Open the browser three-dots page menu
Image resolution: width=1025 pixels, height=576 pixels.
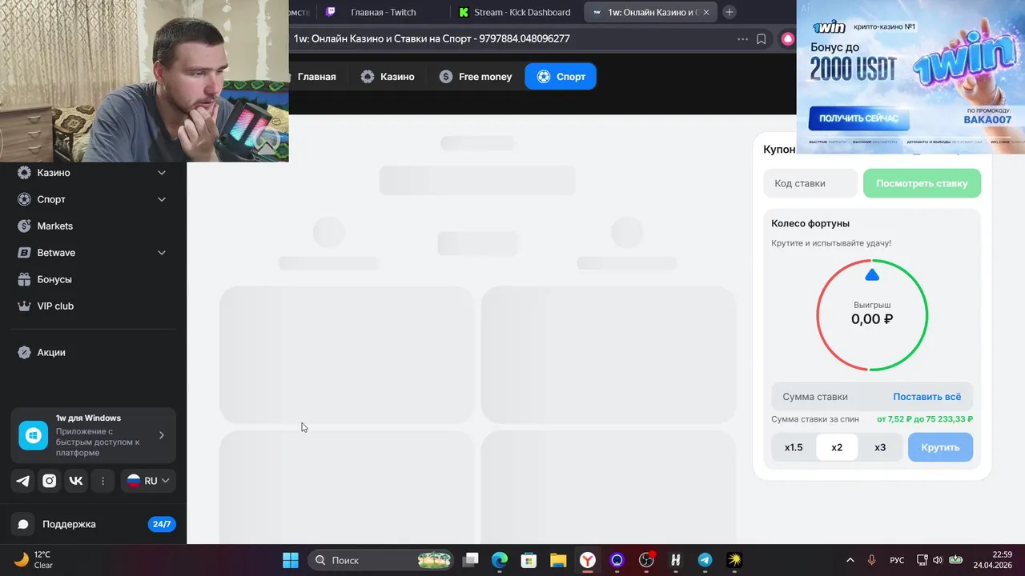tap(742, 38)
